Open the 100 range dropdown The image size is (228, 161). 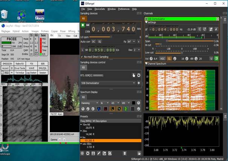tap(125, 103)
